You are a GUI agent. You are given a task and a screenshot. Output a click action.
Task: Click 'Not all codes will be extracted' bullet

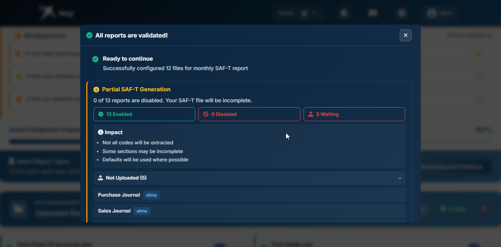pos(138,143)
